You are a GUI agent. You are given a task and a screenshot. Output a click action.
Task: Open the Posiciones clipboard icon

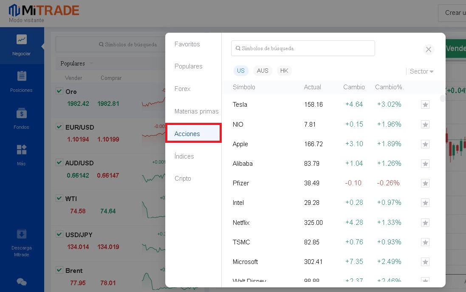point(21,76)
